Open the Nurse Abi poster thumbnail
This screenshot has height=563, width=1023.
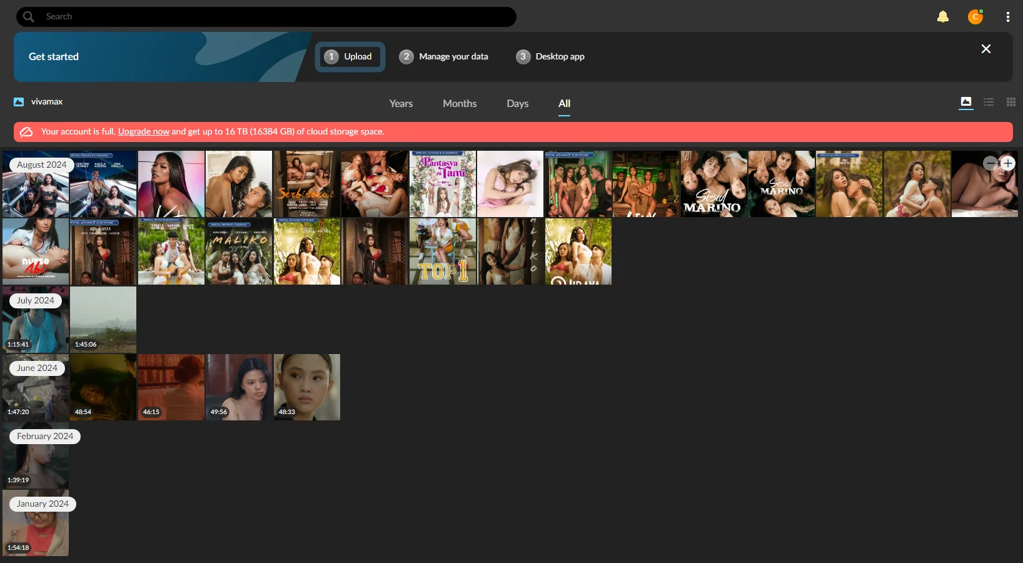(x=36, y=251)
